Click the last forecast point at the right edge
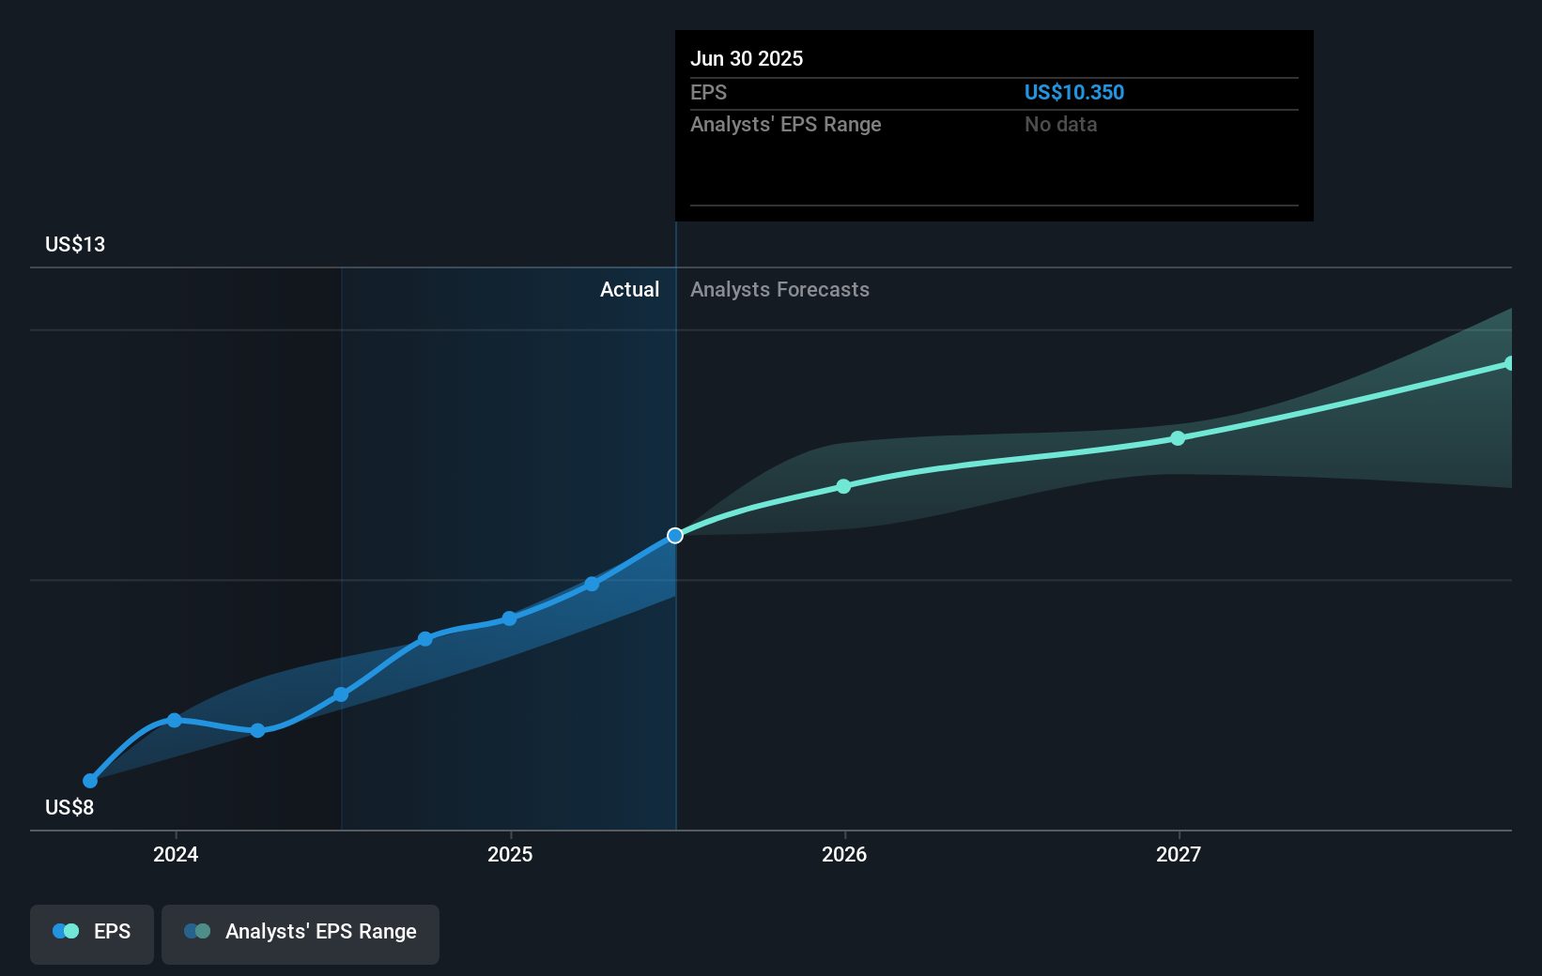Viewport: 1542px width, 976px height. coord(1509,363)
